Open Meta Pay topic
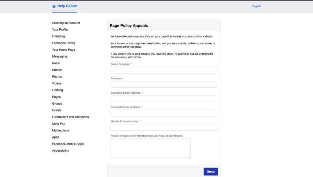 [x=58, y=124]
